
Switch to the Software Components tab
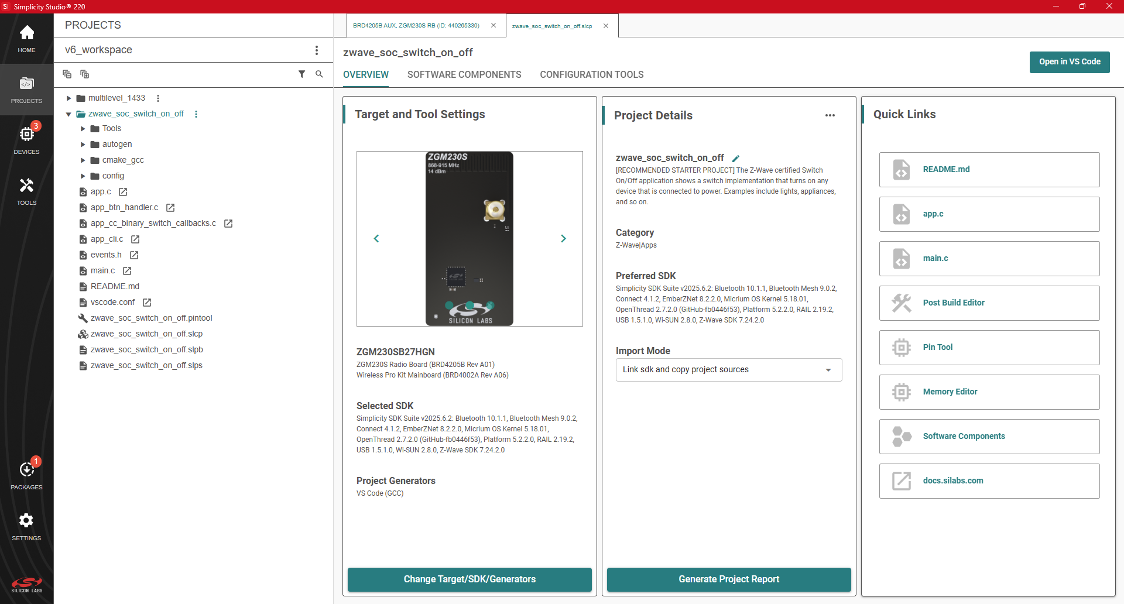[x=464, y=74]
